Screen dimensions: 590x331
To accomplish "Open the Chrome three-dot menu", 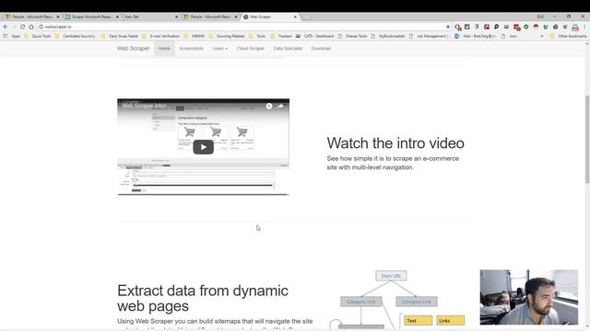I will point(584,27).
